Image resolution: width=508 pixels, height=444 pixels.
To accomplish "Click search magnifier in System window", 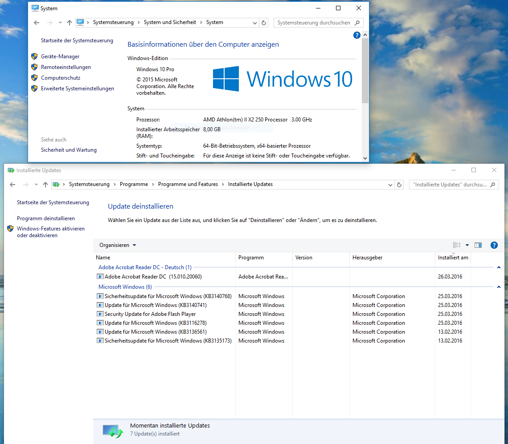I will [x=357, y=23].
